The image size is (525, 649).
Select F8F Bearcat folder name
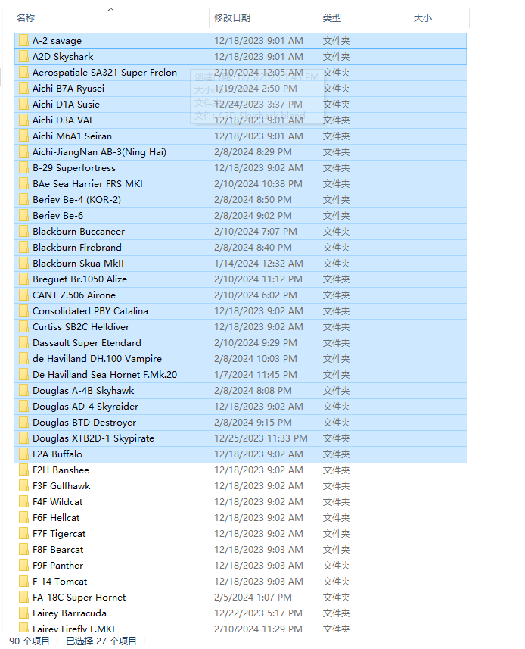tap(58, 550)
